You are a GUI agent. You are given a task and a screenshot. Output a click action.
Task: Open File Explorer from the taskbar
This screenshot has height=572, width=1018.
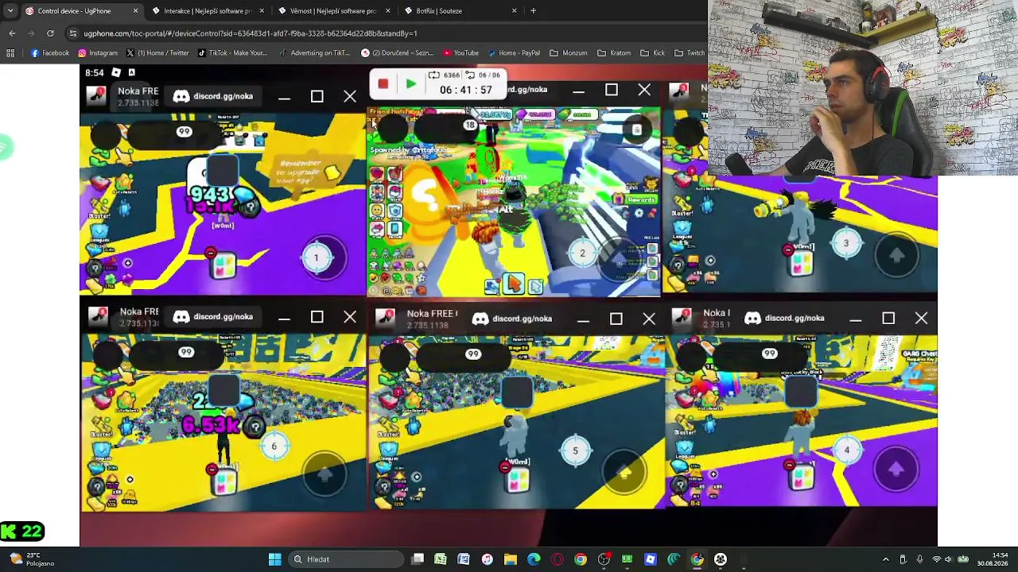click(x=511, y=559)
